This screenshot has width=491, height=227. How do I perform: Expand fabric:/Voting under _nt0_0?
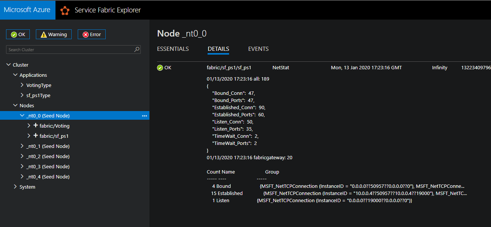(x=29, y=126)
